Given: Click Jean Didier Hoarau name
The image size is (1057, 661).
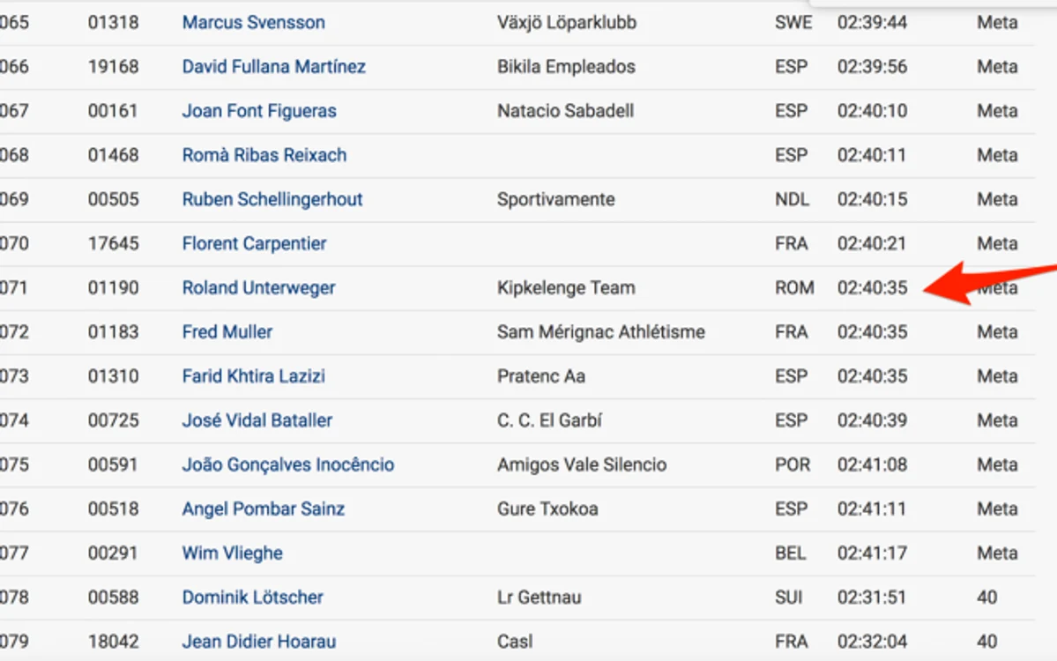Looking at the screenshot, I should (x=259, y=642).
